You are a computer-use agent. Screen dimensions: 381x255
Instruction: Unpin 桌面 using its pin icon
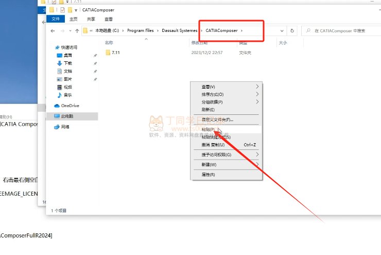point(95,56)
